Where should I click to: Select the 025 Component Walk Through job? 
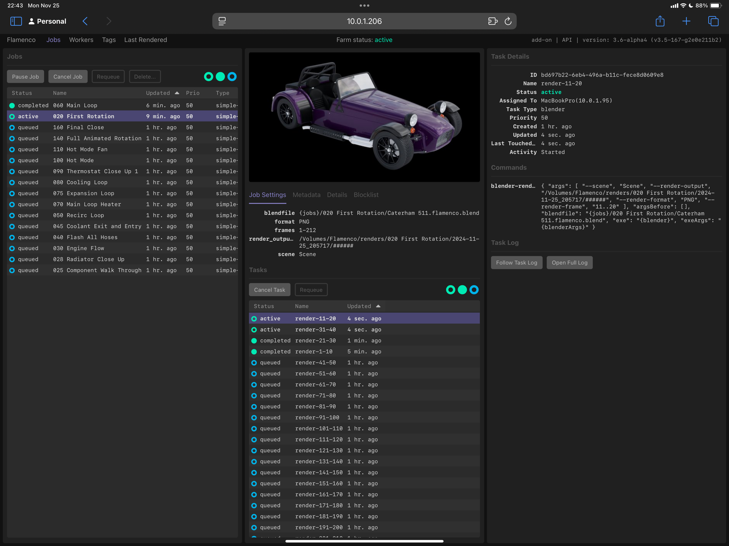pos(122,270)
